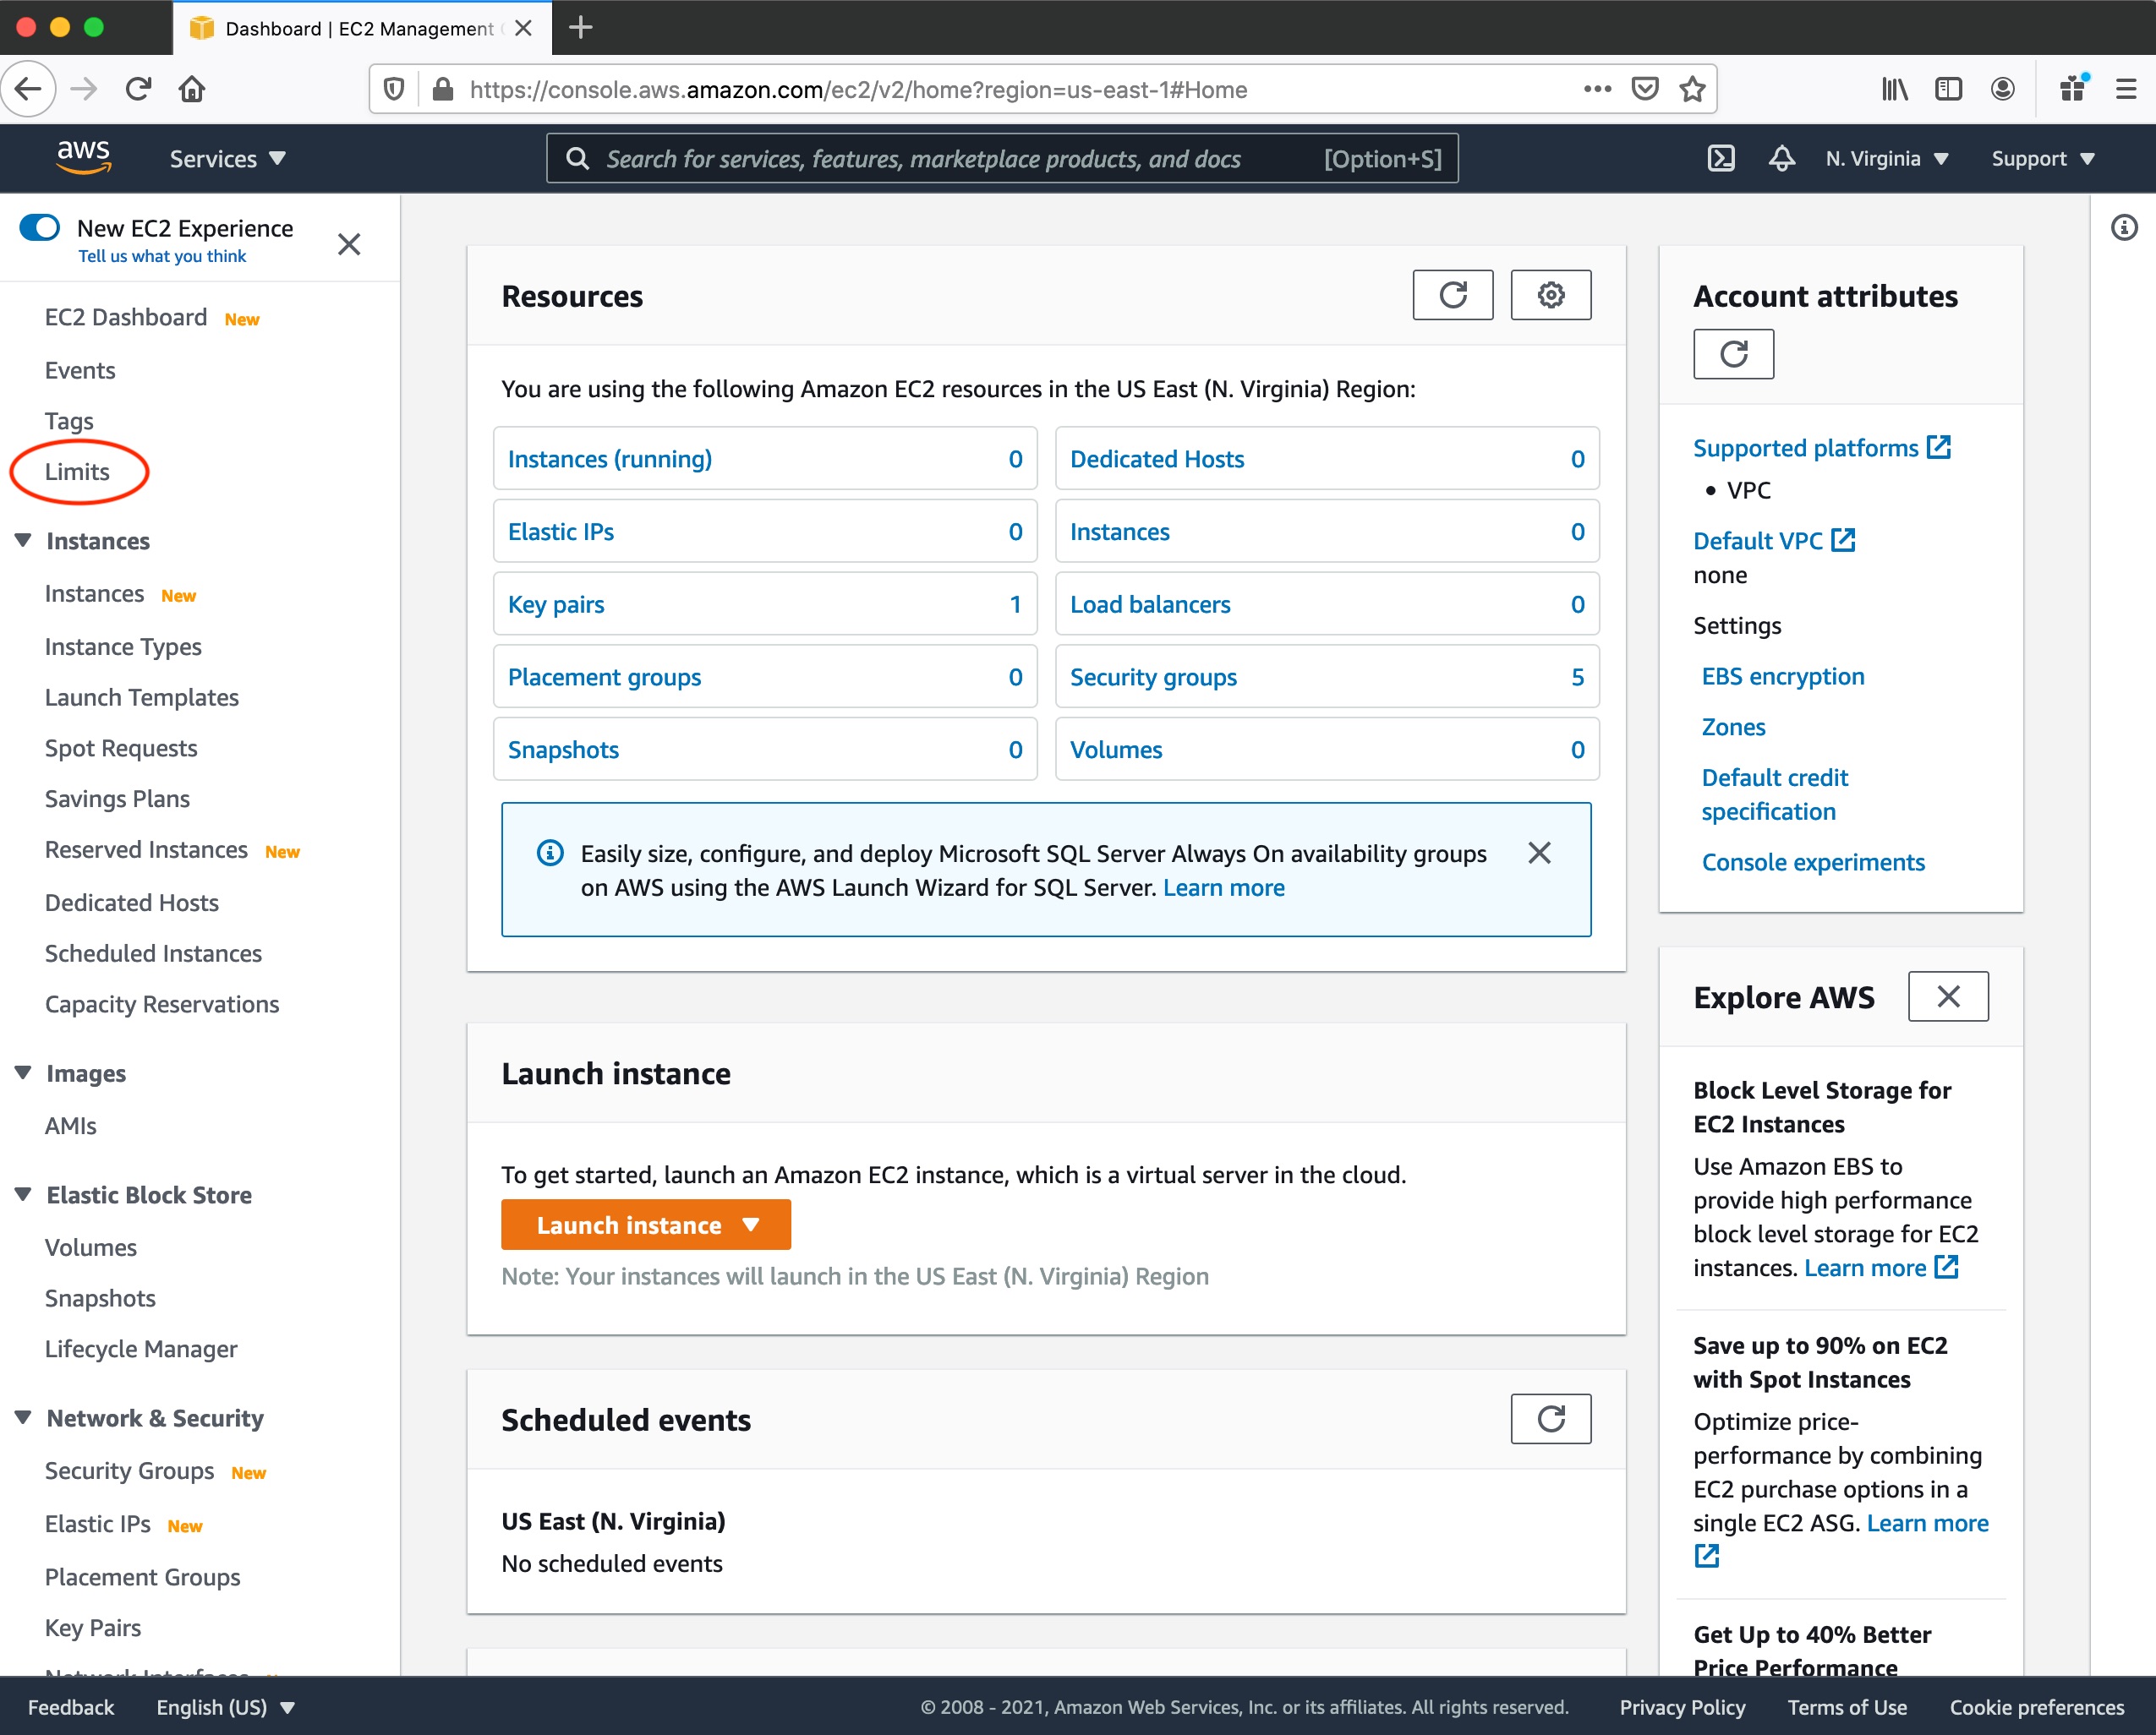The image size is (2156, 1735).
Task: Open Default credit specification link
Action: tap(1775, 794)
